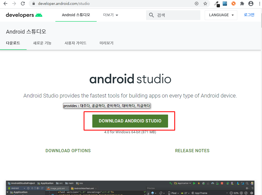
Task: Select the Android 스튜디오 top navigation tab
Action: click(76, 15)
